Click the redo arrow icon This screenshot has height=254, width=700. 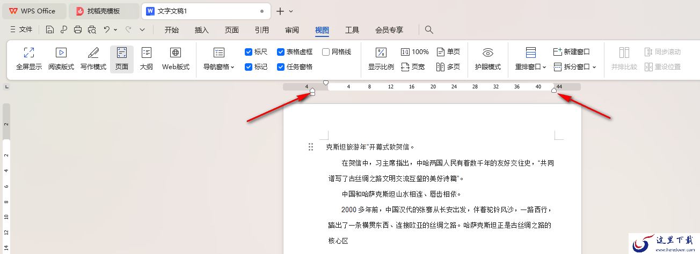point(129,29)
